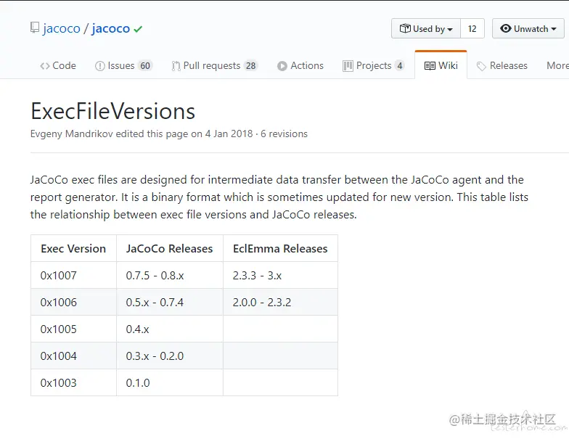Click the green build status checkmark

pos(138,29)
